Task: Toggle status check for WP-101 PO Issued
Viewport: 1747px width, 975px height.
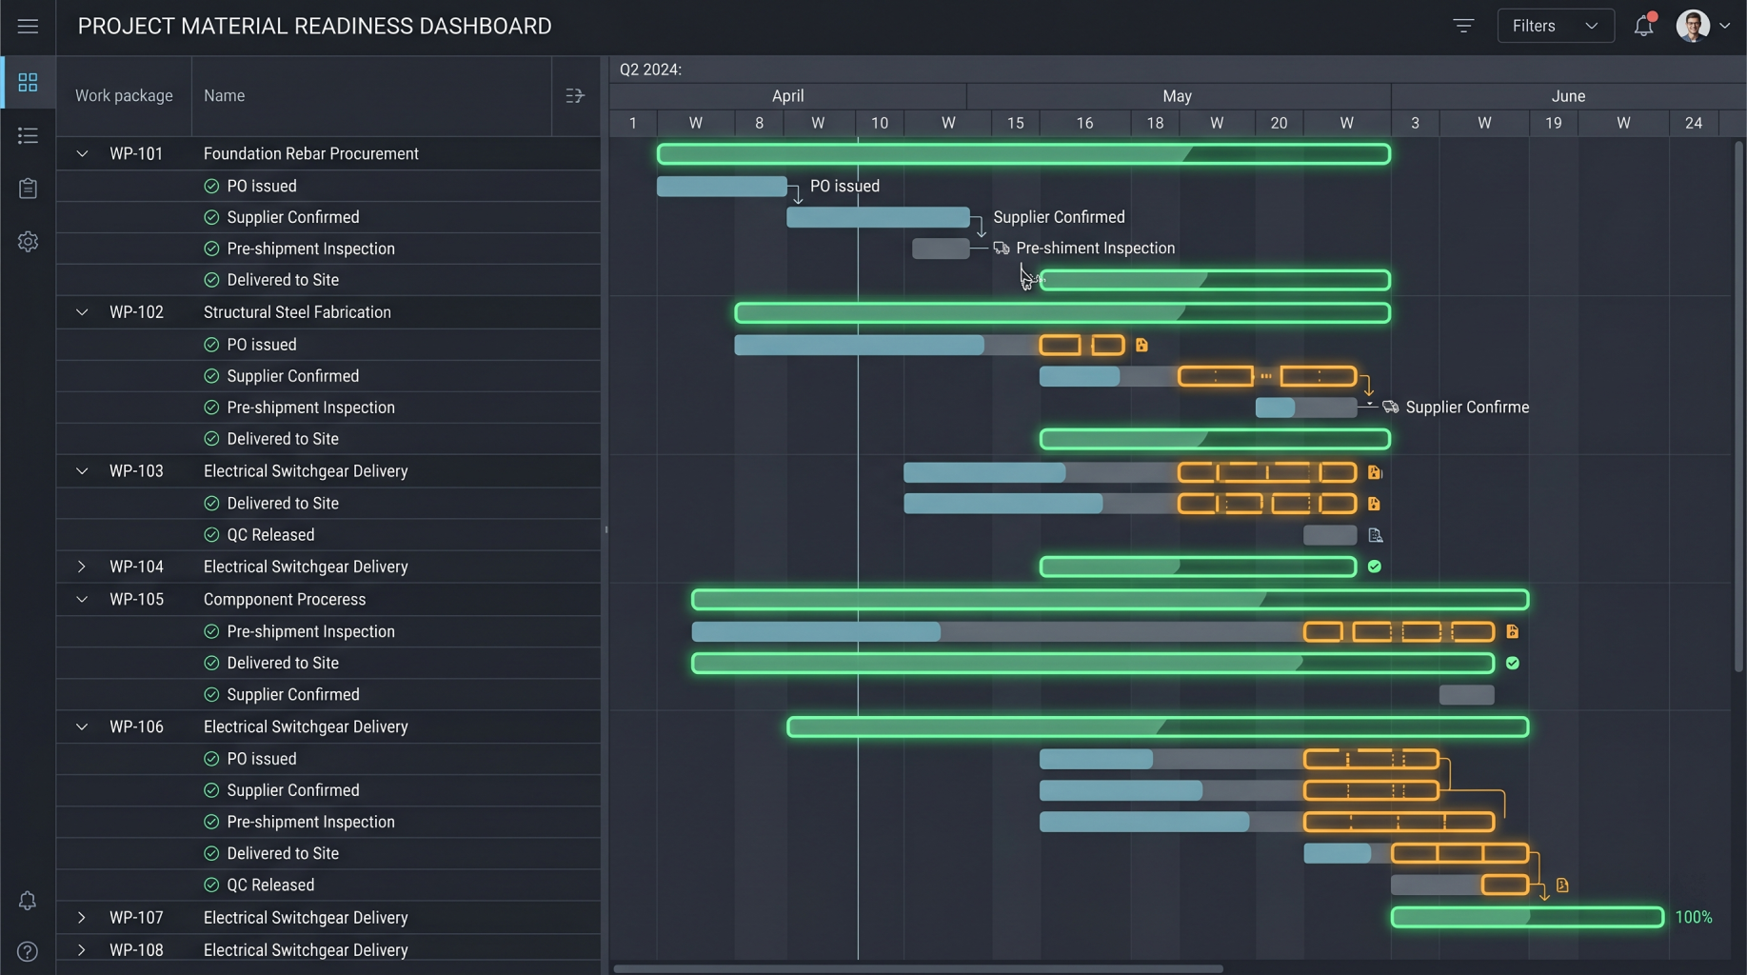Action: 211,187
